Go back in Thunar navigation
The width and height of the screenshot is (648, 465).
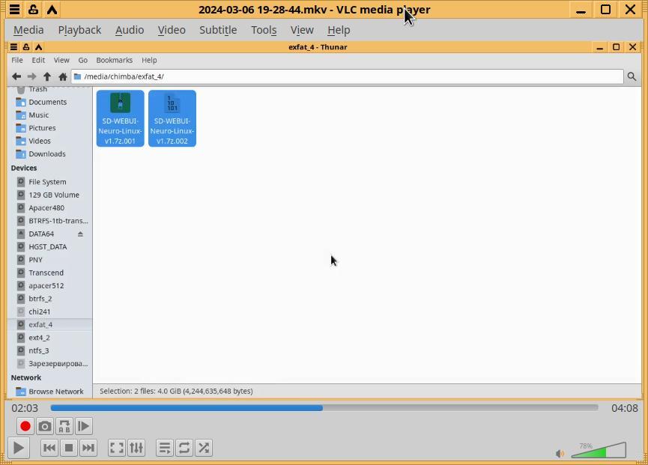(16, 76)
